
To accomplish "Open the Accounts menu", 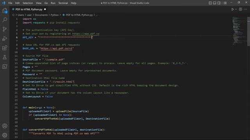I will (5, 126).
